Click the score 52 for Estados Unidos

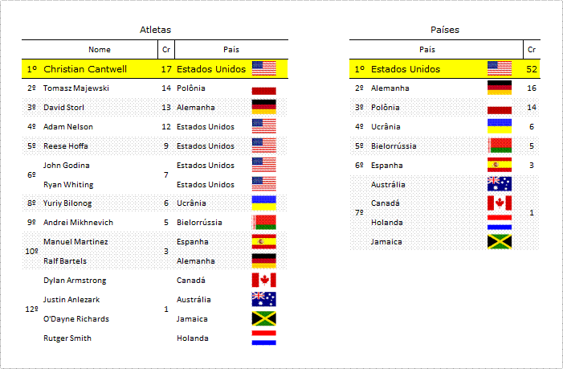click(532, 69)
